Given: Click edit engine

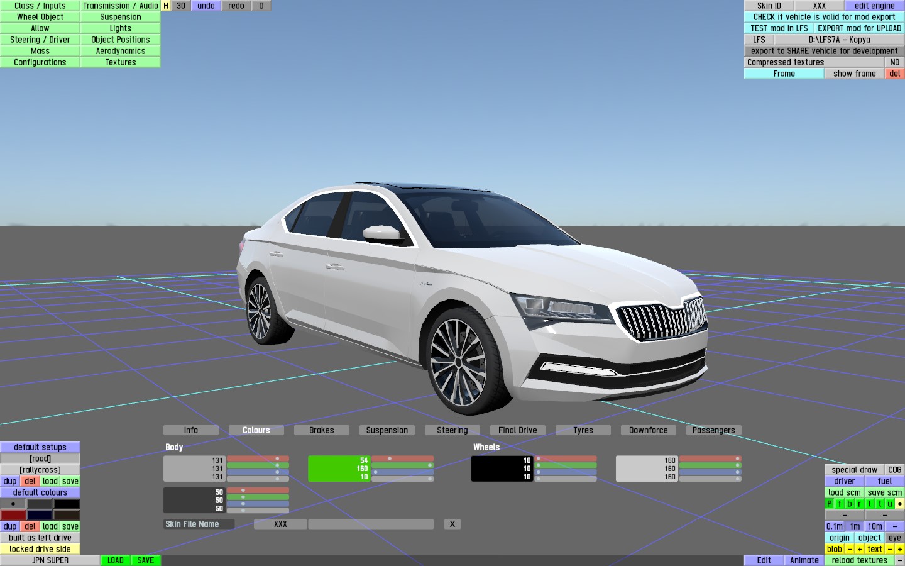Looking at the screenshot, I should click(875, 6).
